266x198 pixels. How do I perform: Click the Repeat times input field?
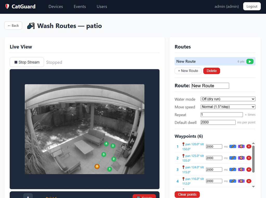pyautogui.click(x=222, y=115)
